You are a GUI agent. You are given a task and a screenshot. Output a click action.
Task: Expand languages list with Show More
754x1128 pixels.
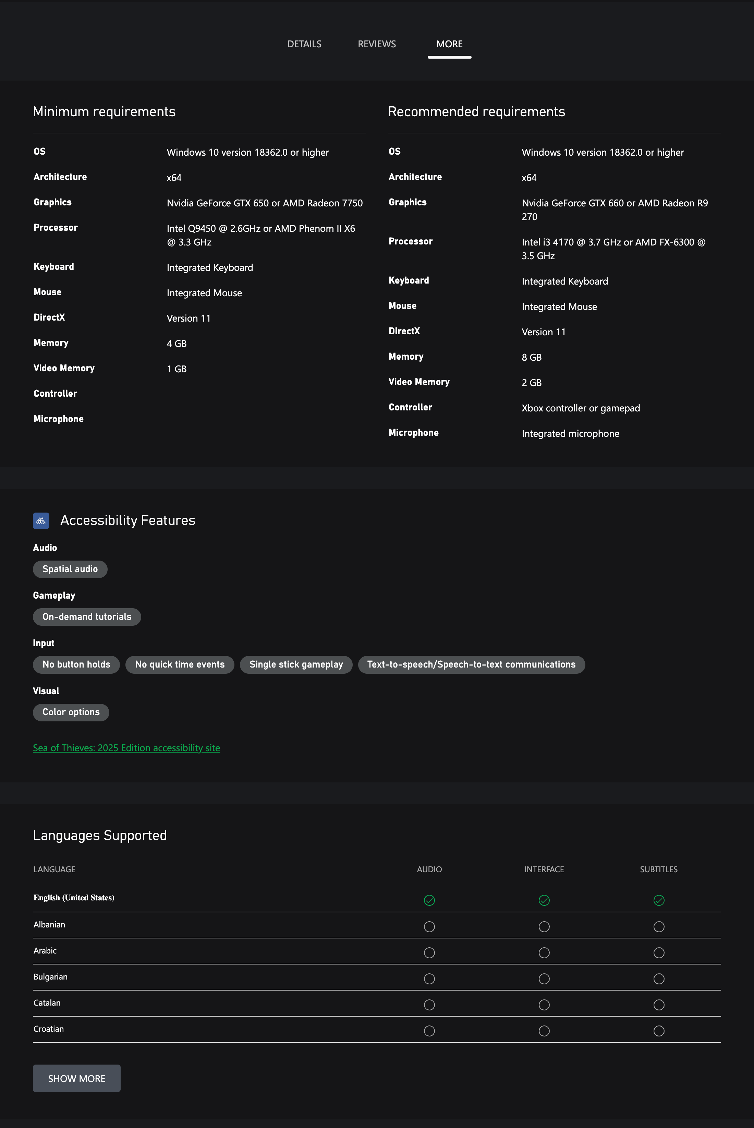coord(76,1078)
